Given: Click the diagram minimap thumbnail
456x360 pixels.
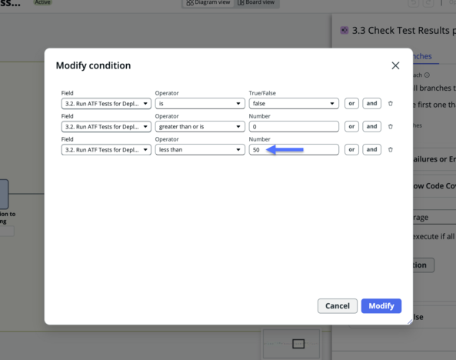Looking at the screenshot, I should click(x=291, y=344).
